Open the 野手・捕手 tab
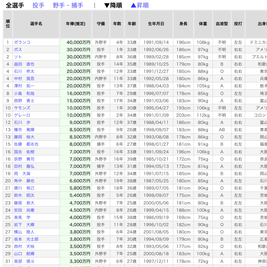267x267 pixels. pyautogui.click(x=68, y=5)
